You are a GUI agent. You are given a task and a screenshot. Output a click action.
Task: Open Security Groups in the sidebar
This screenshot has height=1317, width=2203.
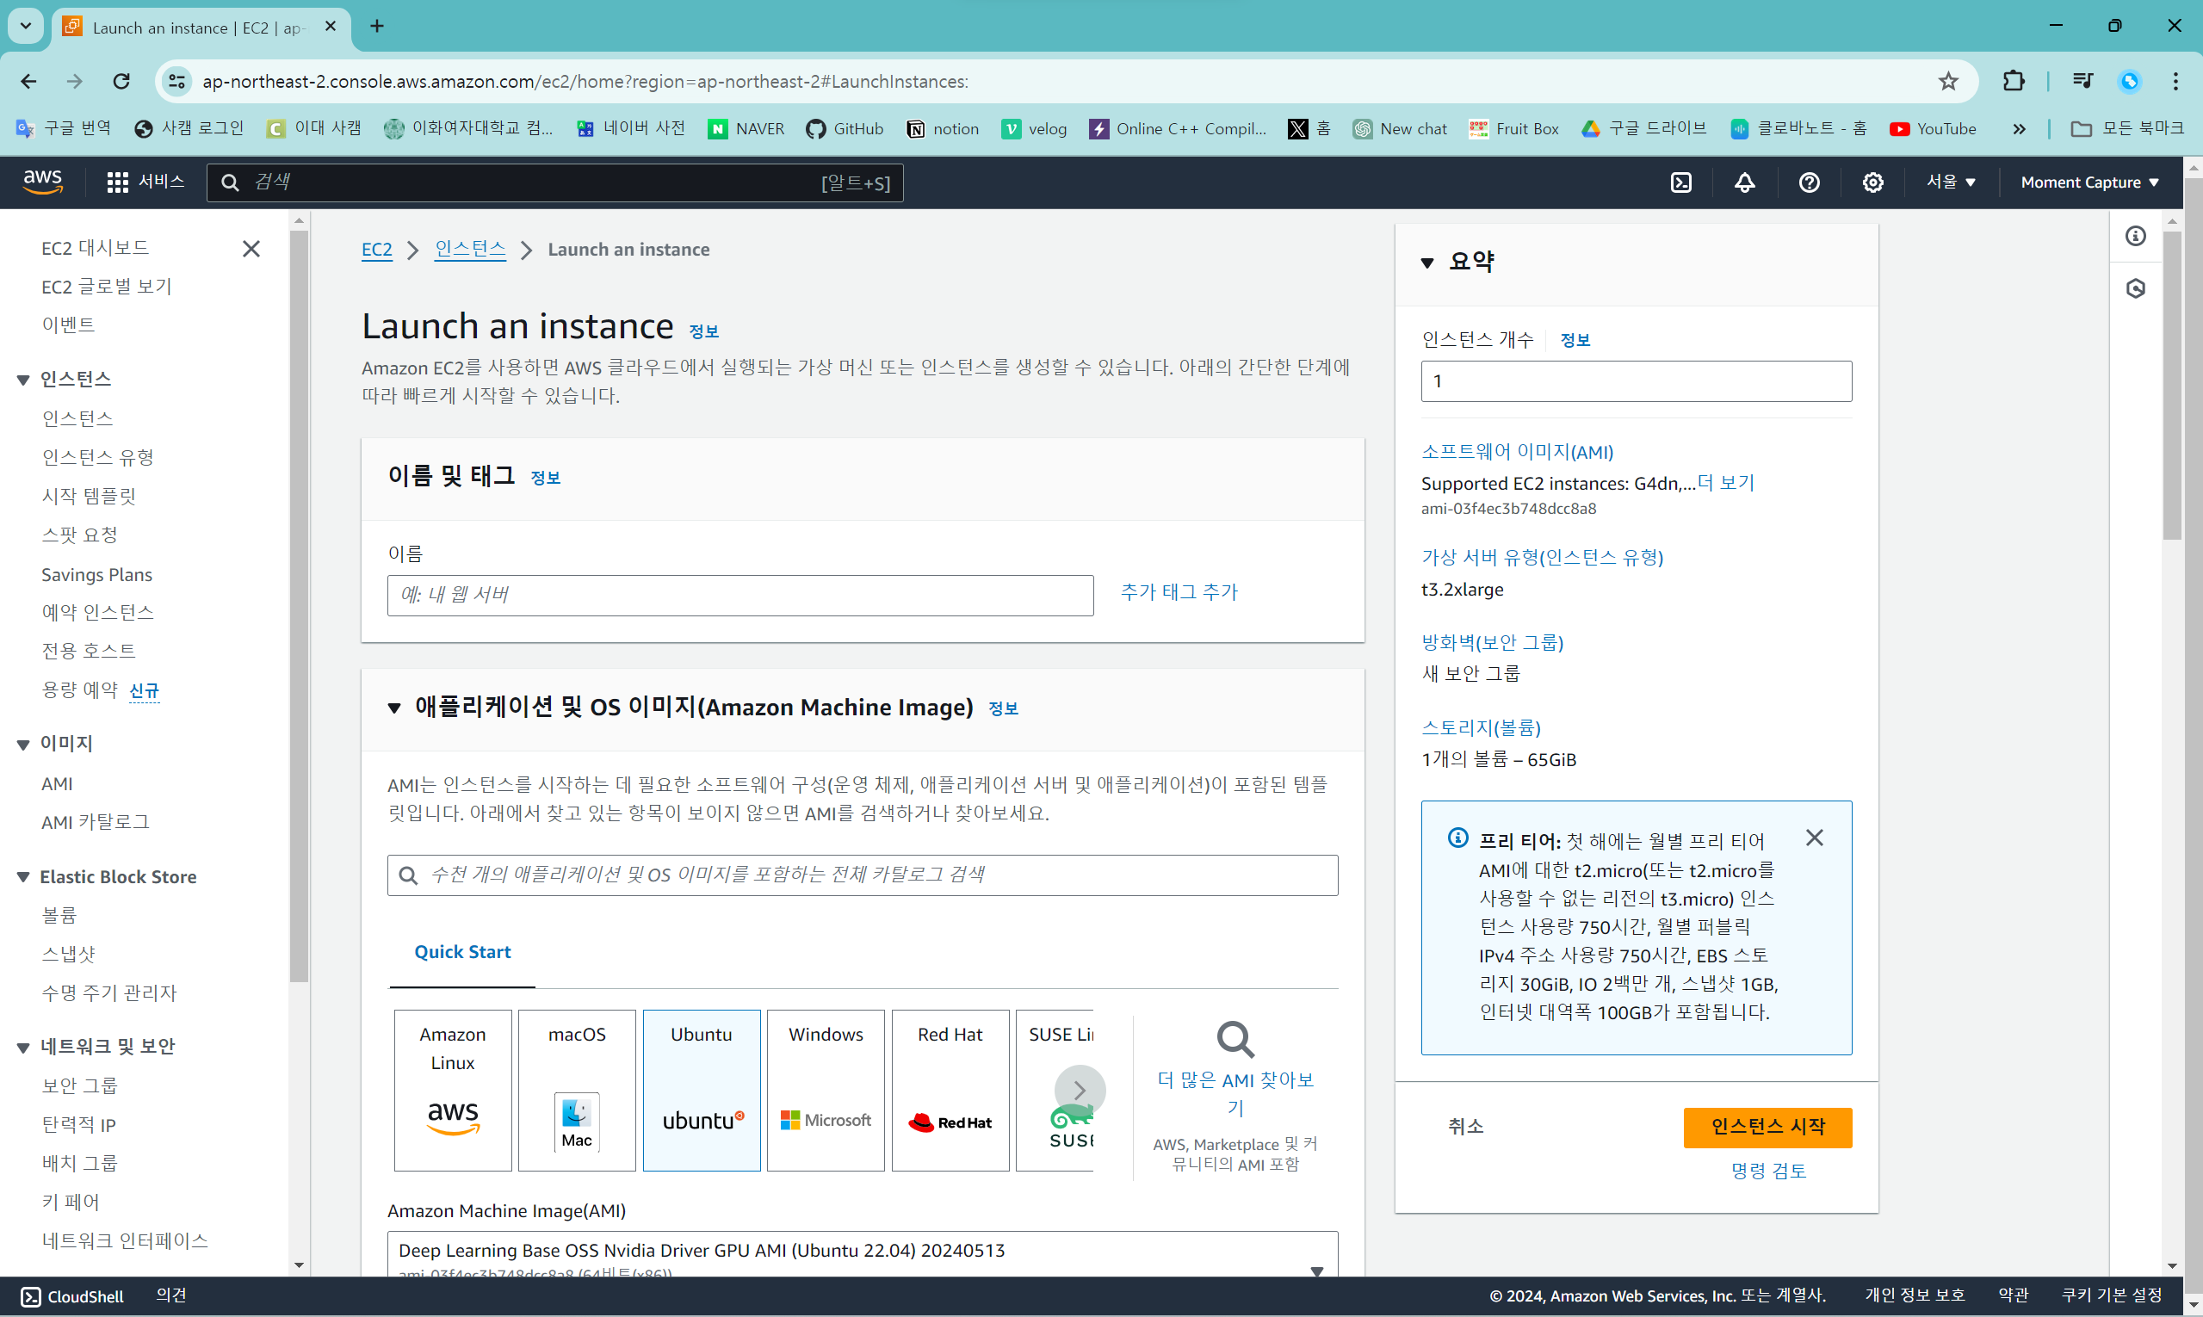80,1085
